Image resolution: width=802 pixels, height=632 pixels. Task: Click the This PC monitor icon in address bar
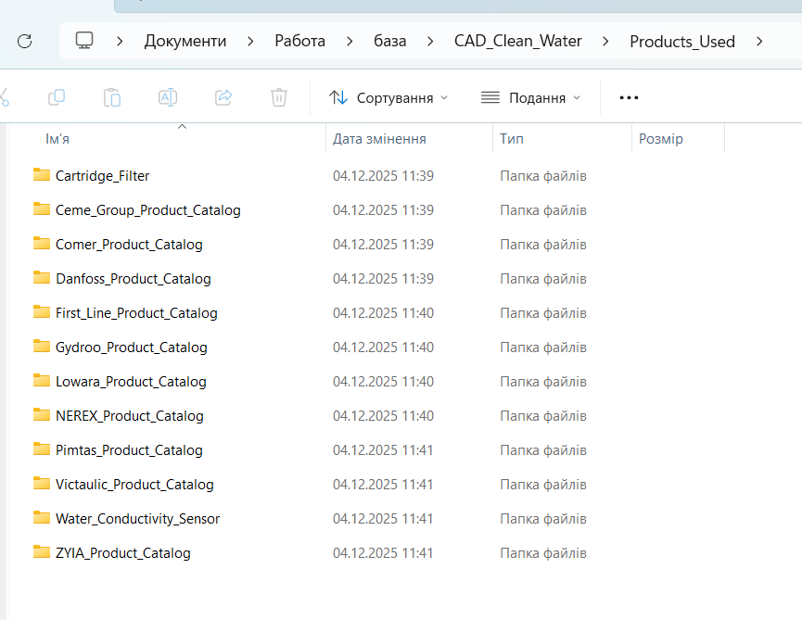84,41
